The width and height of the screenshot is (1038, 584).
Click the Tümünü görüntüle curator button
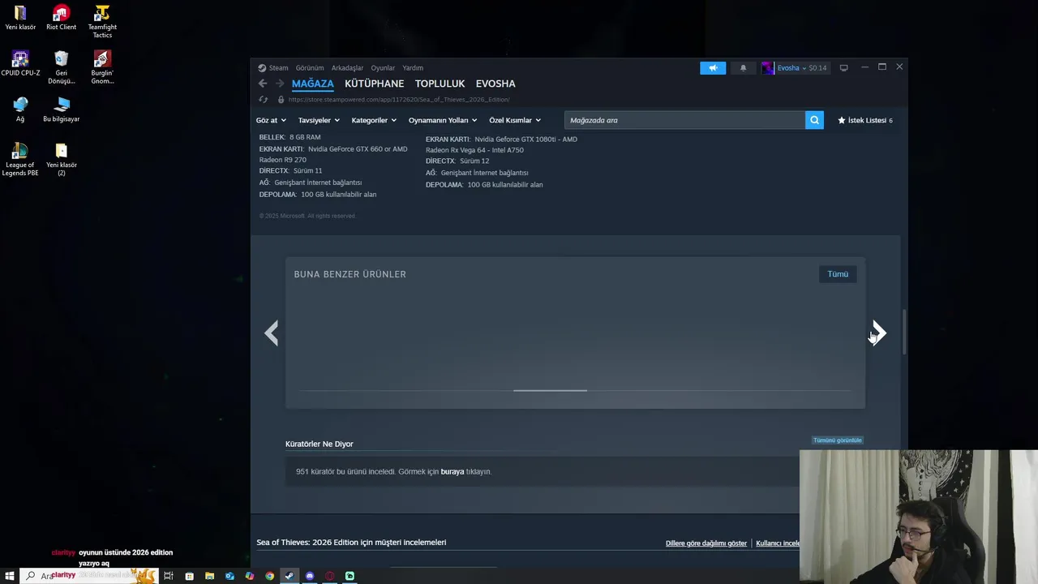pos(838,440)
